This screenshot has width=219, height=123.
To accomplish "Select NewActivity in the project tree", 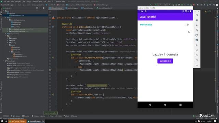I will coord(17,25).
